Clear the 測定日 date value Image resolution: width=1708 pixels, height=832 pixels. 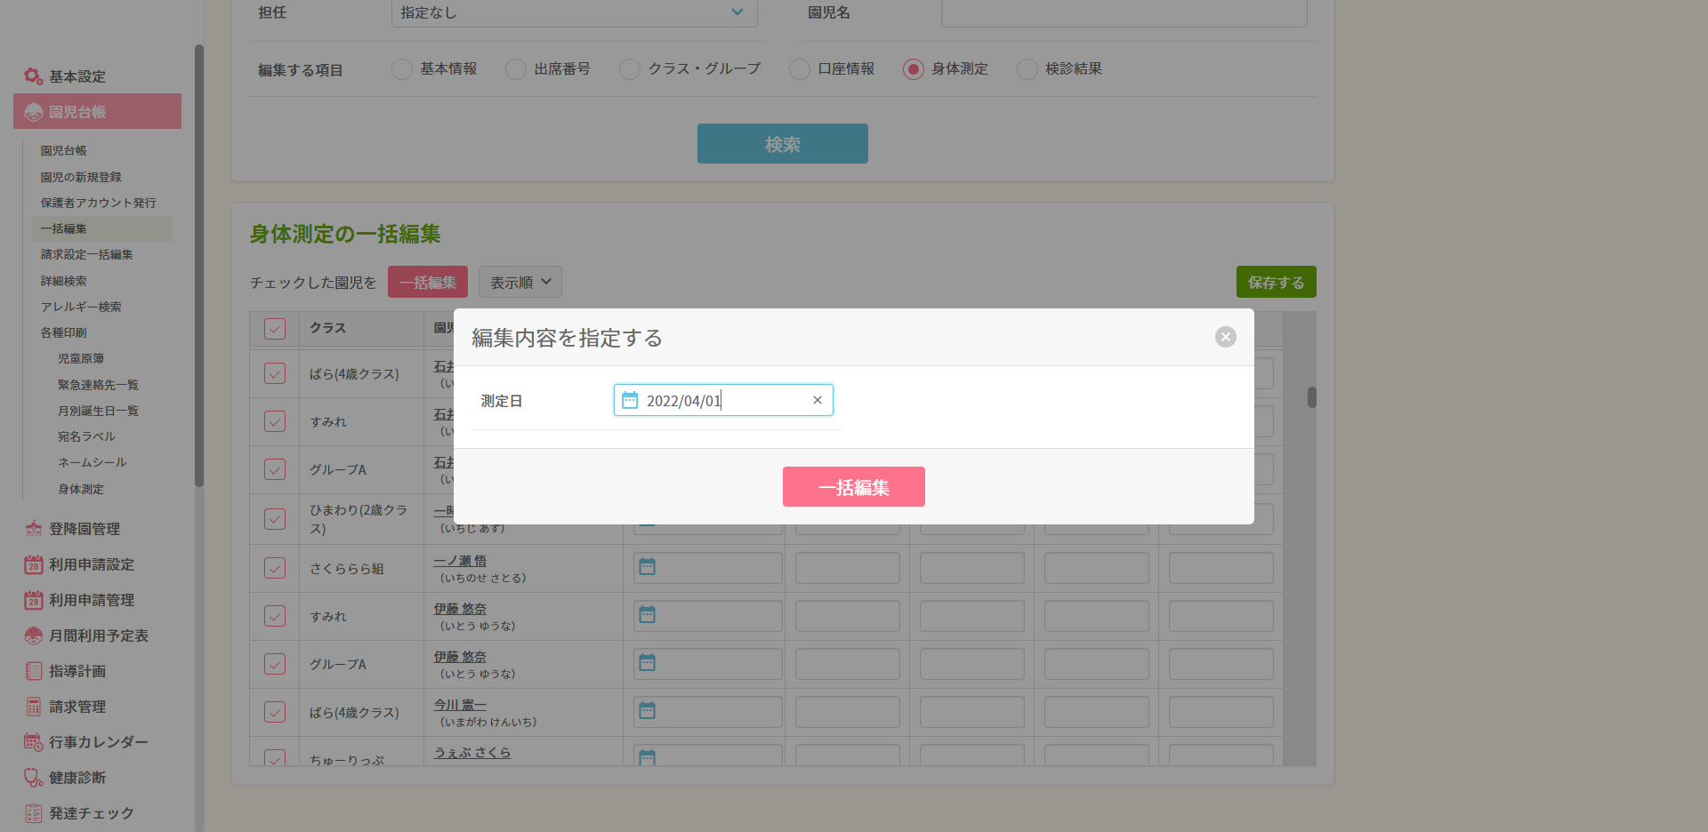[817, 400]
